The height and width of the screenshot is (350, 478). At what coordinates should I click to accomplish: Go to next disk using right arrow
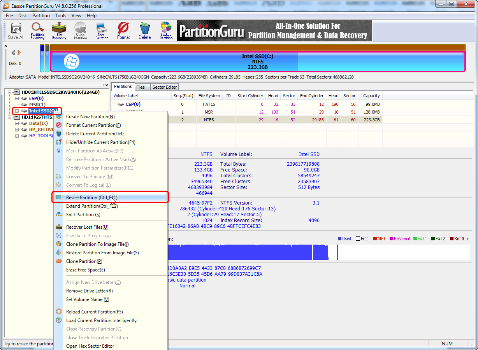pyautogui.click(x=19, y=53)
